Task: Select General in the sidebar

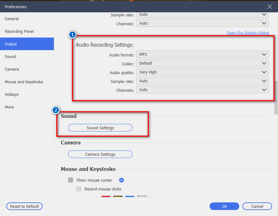Action: pyautogui.click(x=27, y=19)
